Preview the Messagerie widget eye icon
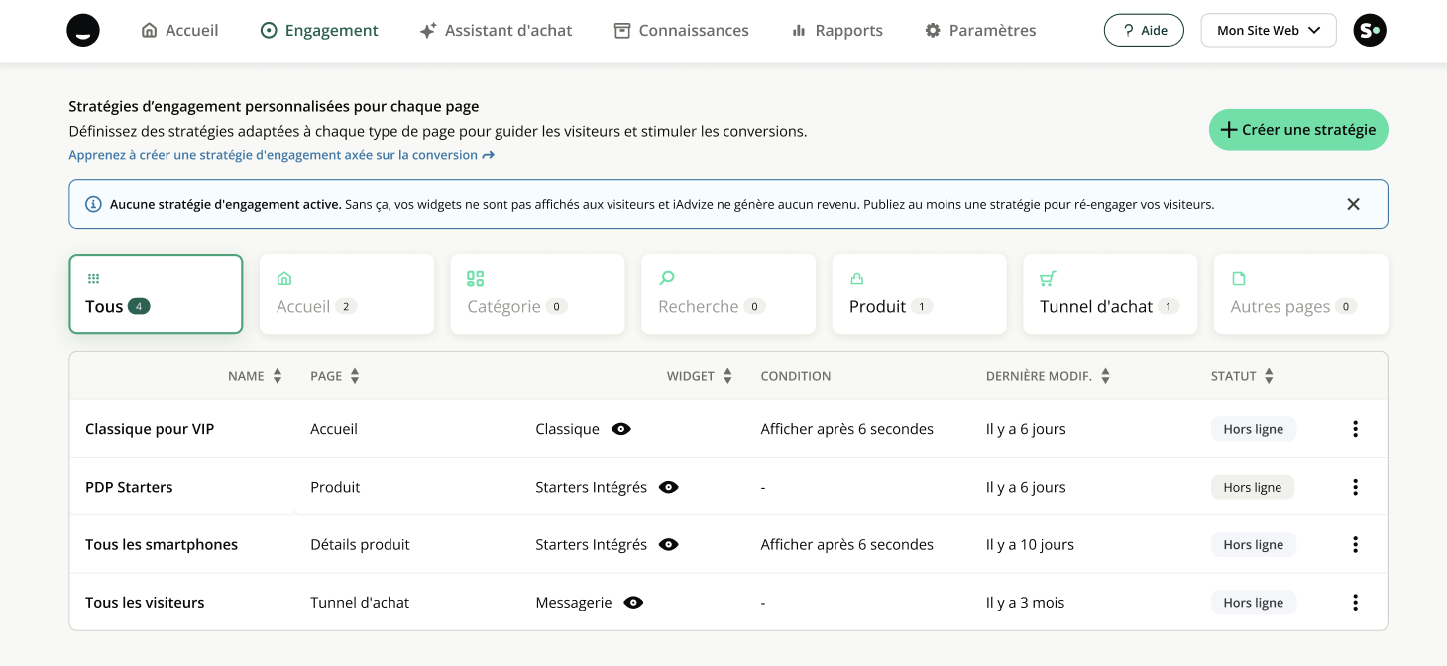Viewport: 1447px width, 666px height. [634, 603]
